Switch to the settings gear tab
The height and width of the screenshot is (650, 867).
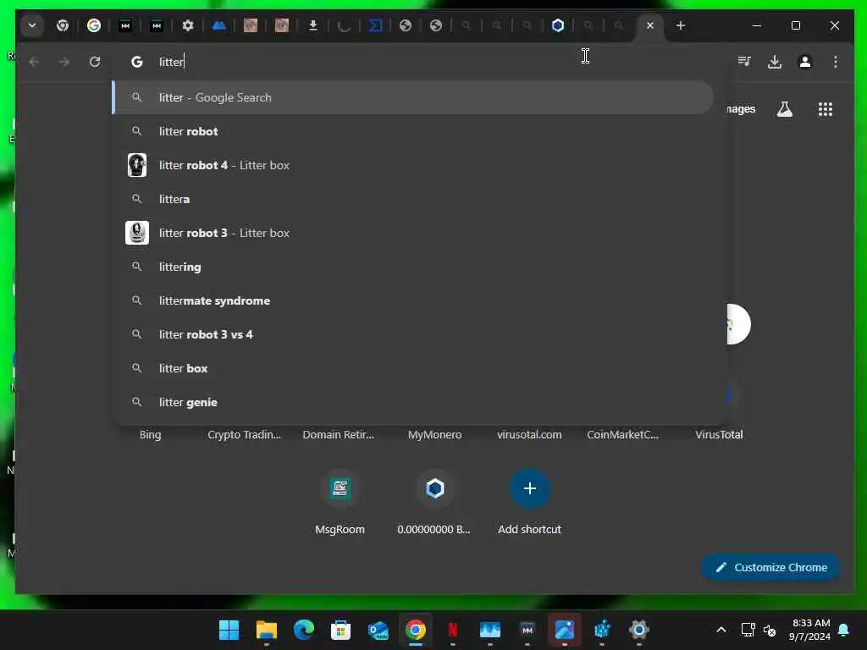(x=188, y=25)
